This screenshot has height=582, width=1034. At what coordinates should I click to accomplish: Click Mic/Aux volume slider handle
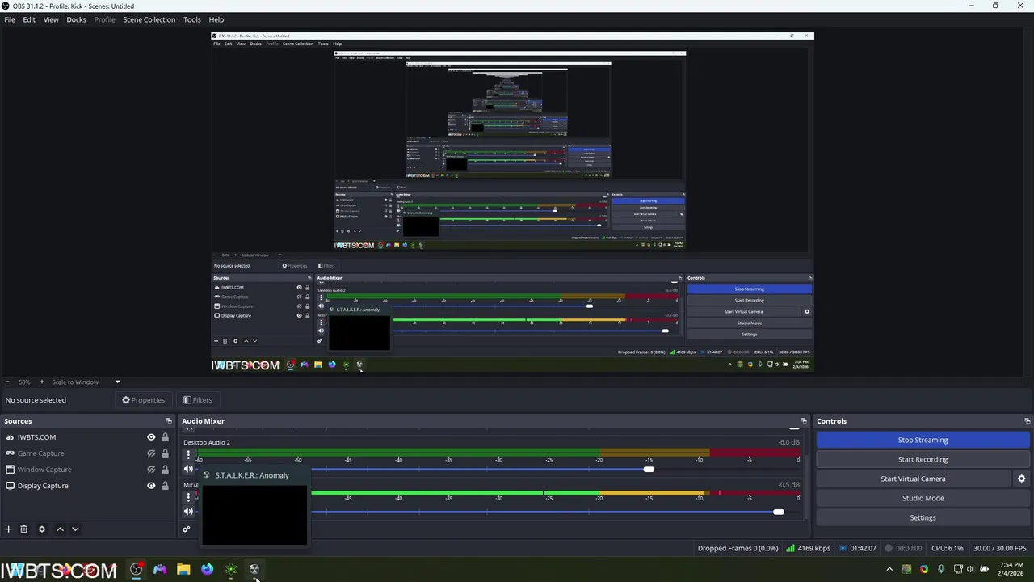click(778, 512)
